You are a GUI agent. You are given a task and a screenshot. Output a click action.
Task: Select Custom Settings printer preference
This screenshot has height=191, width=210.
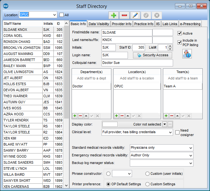coord(148,184)
